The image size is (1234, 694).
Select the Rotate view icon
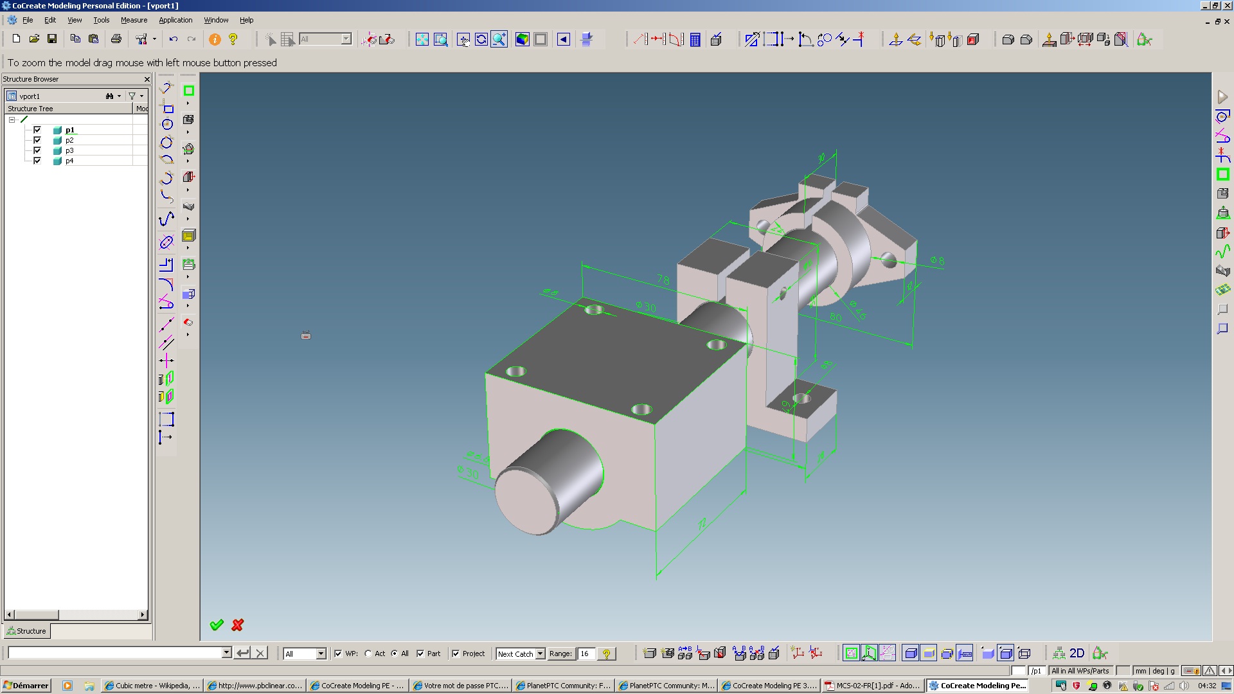pos(481,39)
